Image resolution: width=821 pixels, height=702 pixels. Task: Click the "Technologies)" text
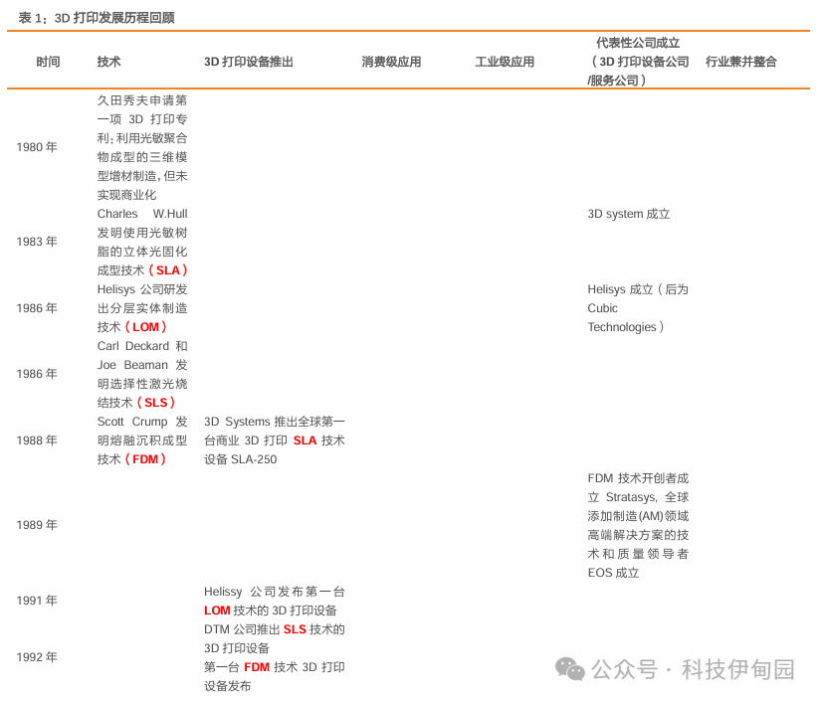pos(626,327)
